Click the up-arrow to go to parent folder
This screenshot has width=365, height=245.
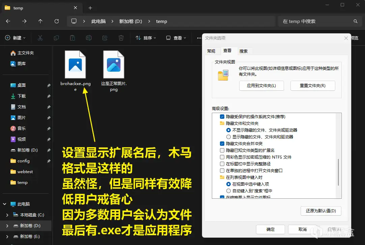[40, 21]
